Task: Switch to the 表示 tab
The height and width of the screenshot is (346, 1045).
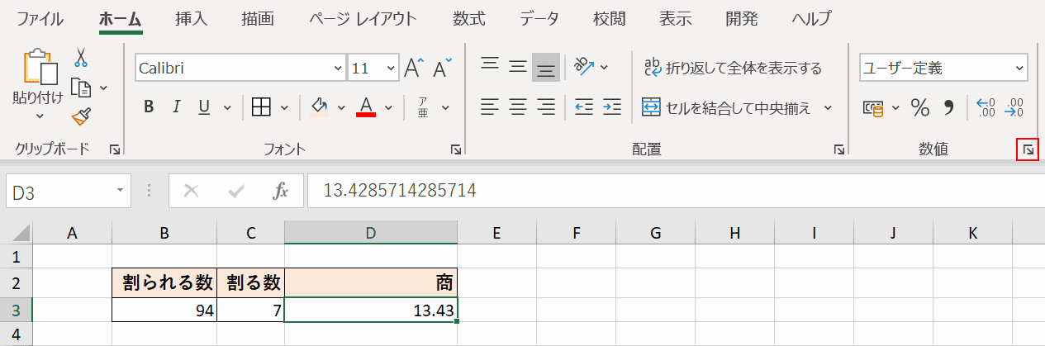Action: [x=676, y=18]
